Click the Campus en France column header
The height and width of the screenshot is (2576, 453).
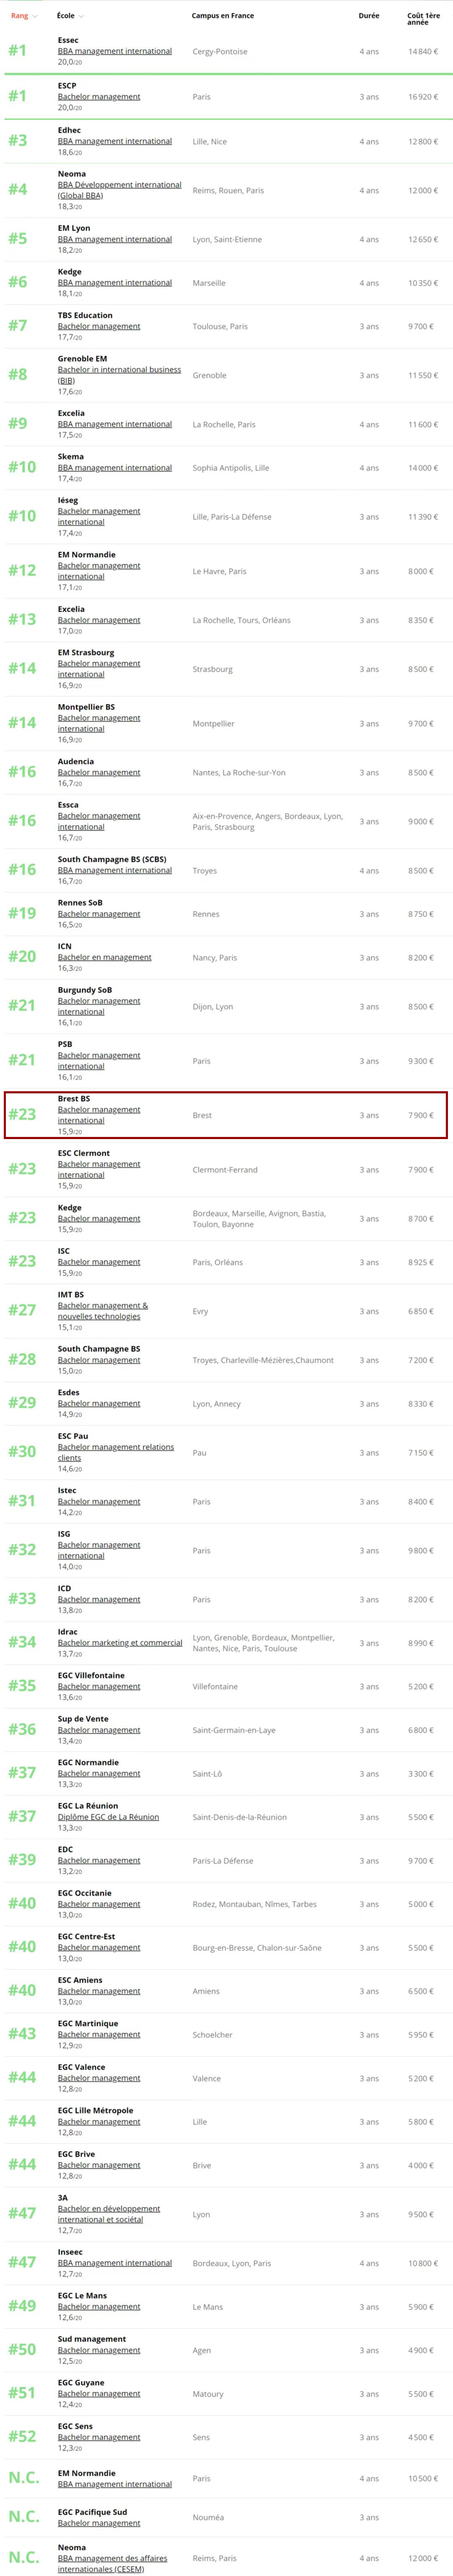click(223, 16)
